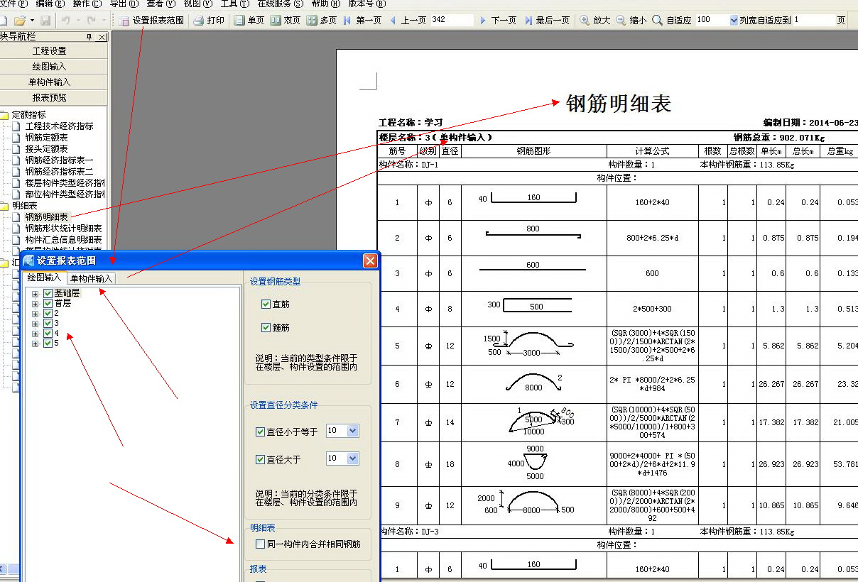Open the zoom percentage dropdown arrow
The height and width of the screenshot is (582, 858).
coord(734,21)
